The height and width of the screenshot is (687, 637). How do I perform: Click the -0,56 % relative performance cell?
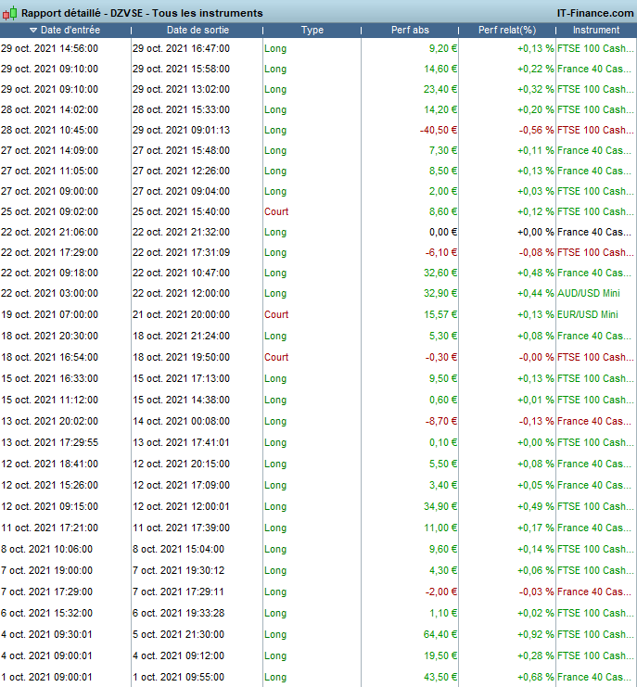pyautogui.click(x=537, y=130)
